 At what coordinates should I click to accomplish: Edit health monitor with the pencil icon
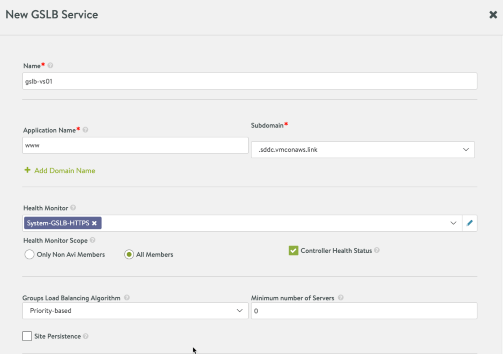pyautogui.click(x=469, y=223)
